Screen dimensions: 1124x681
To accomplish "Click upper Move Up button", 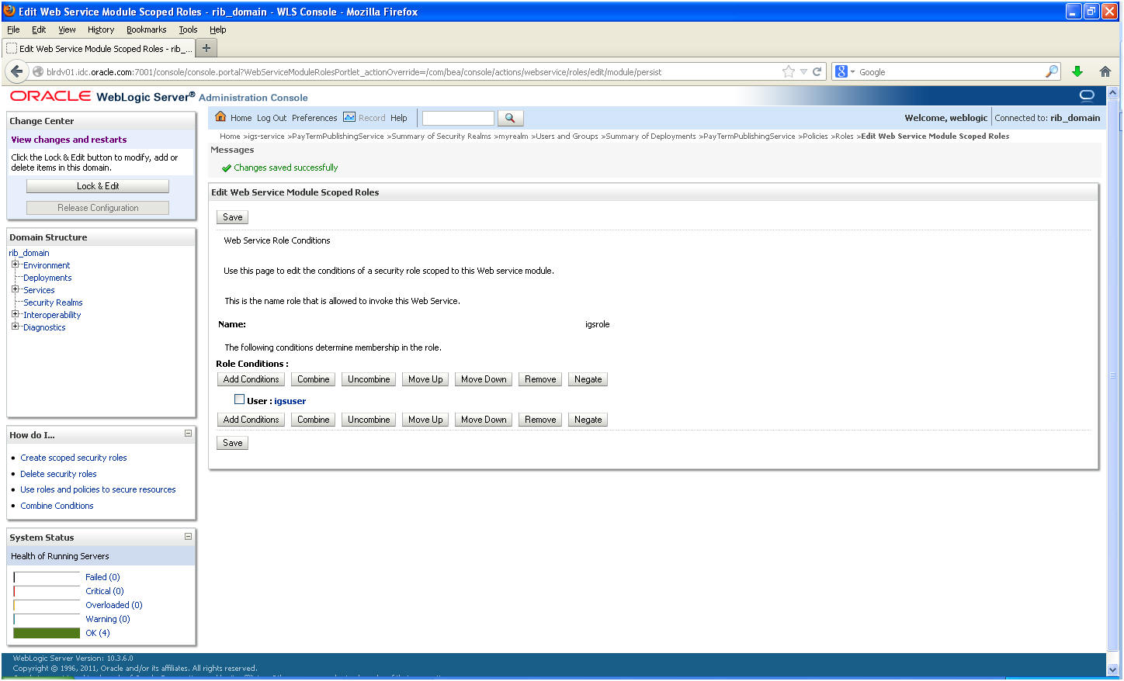I will [425, 379].
